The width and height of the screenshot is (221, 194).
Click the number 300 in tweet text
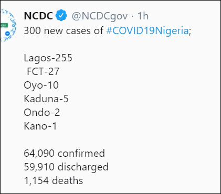point(32,30)
